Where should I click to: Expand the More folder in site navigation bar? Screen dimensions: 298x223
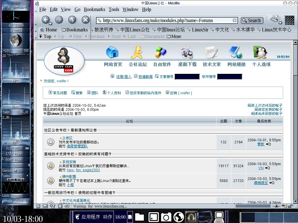(174, 36)
